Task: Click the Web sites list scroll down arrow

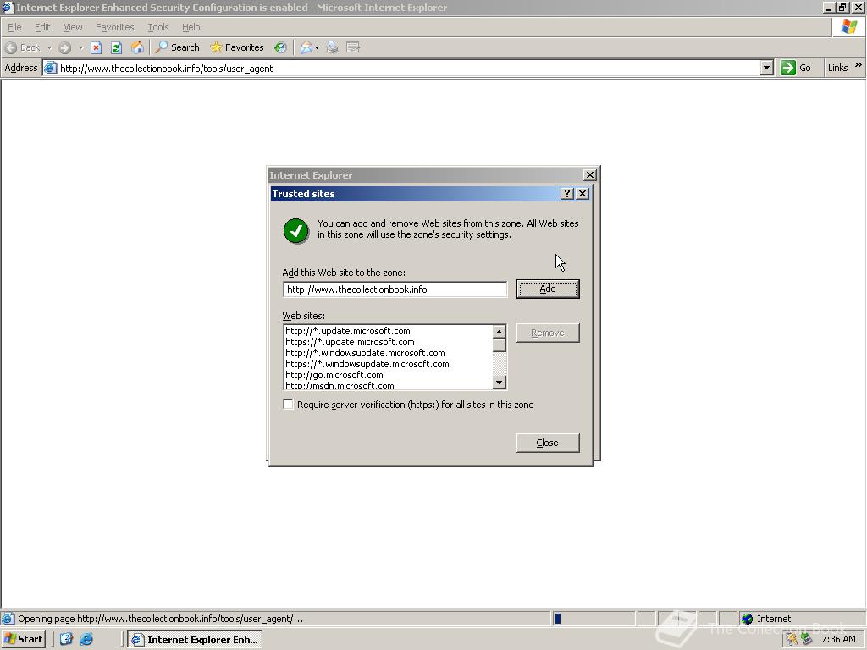Action: tap(500, 382)
